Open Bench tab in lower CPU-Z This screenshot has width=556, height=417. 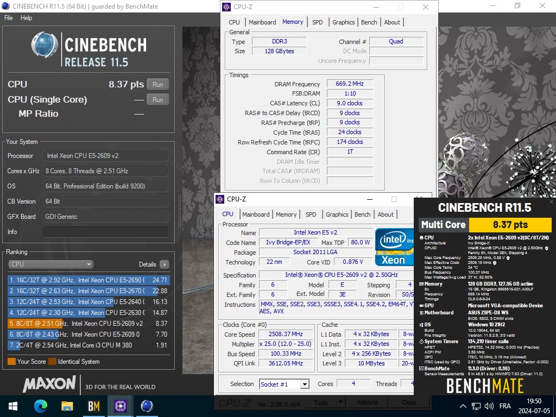click(362, 214)
